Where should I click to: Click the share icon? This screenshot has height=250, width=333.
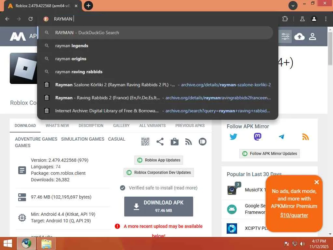click(x=160, y=142)
